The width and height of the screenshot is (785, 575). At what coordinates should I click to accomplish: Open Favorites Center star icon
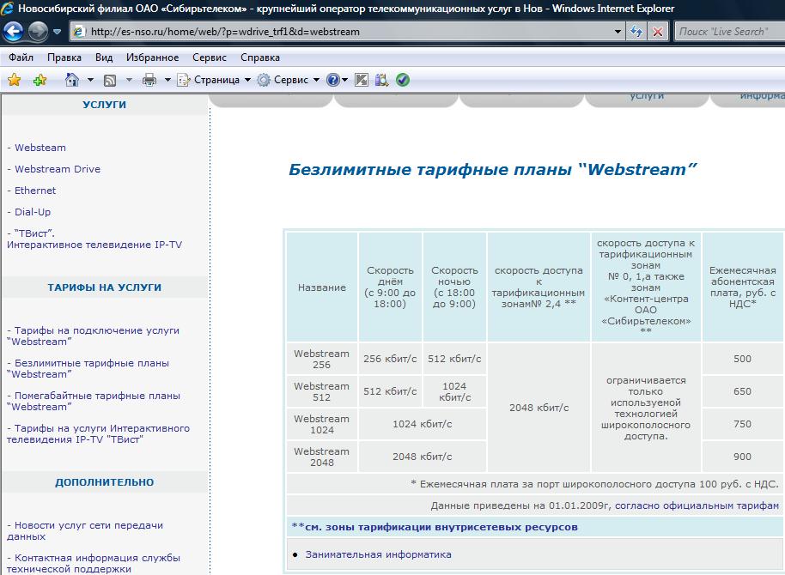pyautogui.click(x=15, y=80)
